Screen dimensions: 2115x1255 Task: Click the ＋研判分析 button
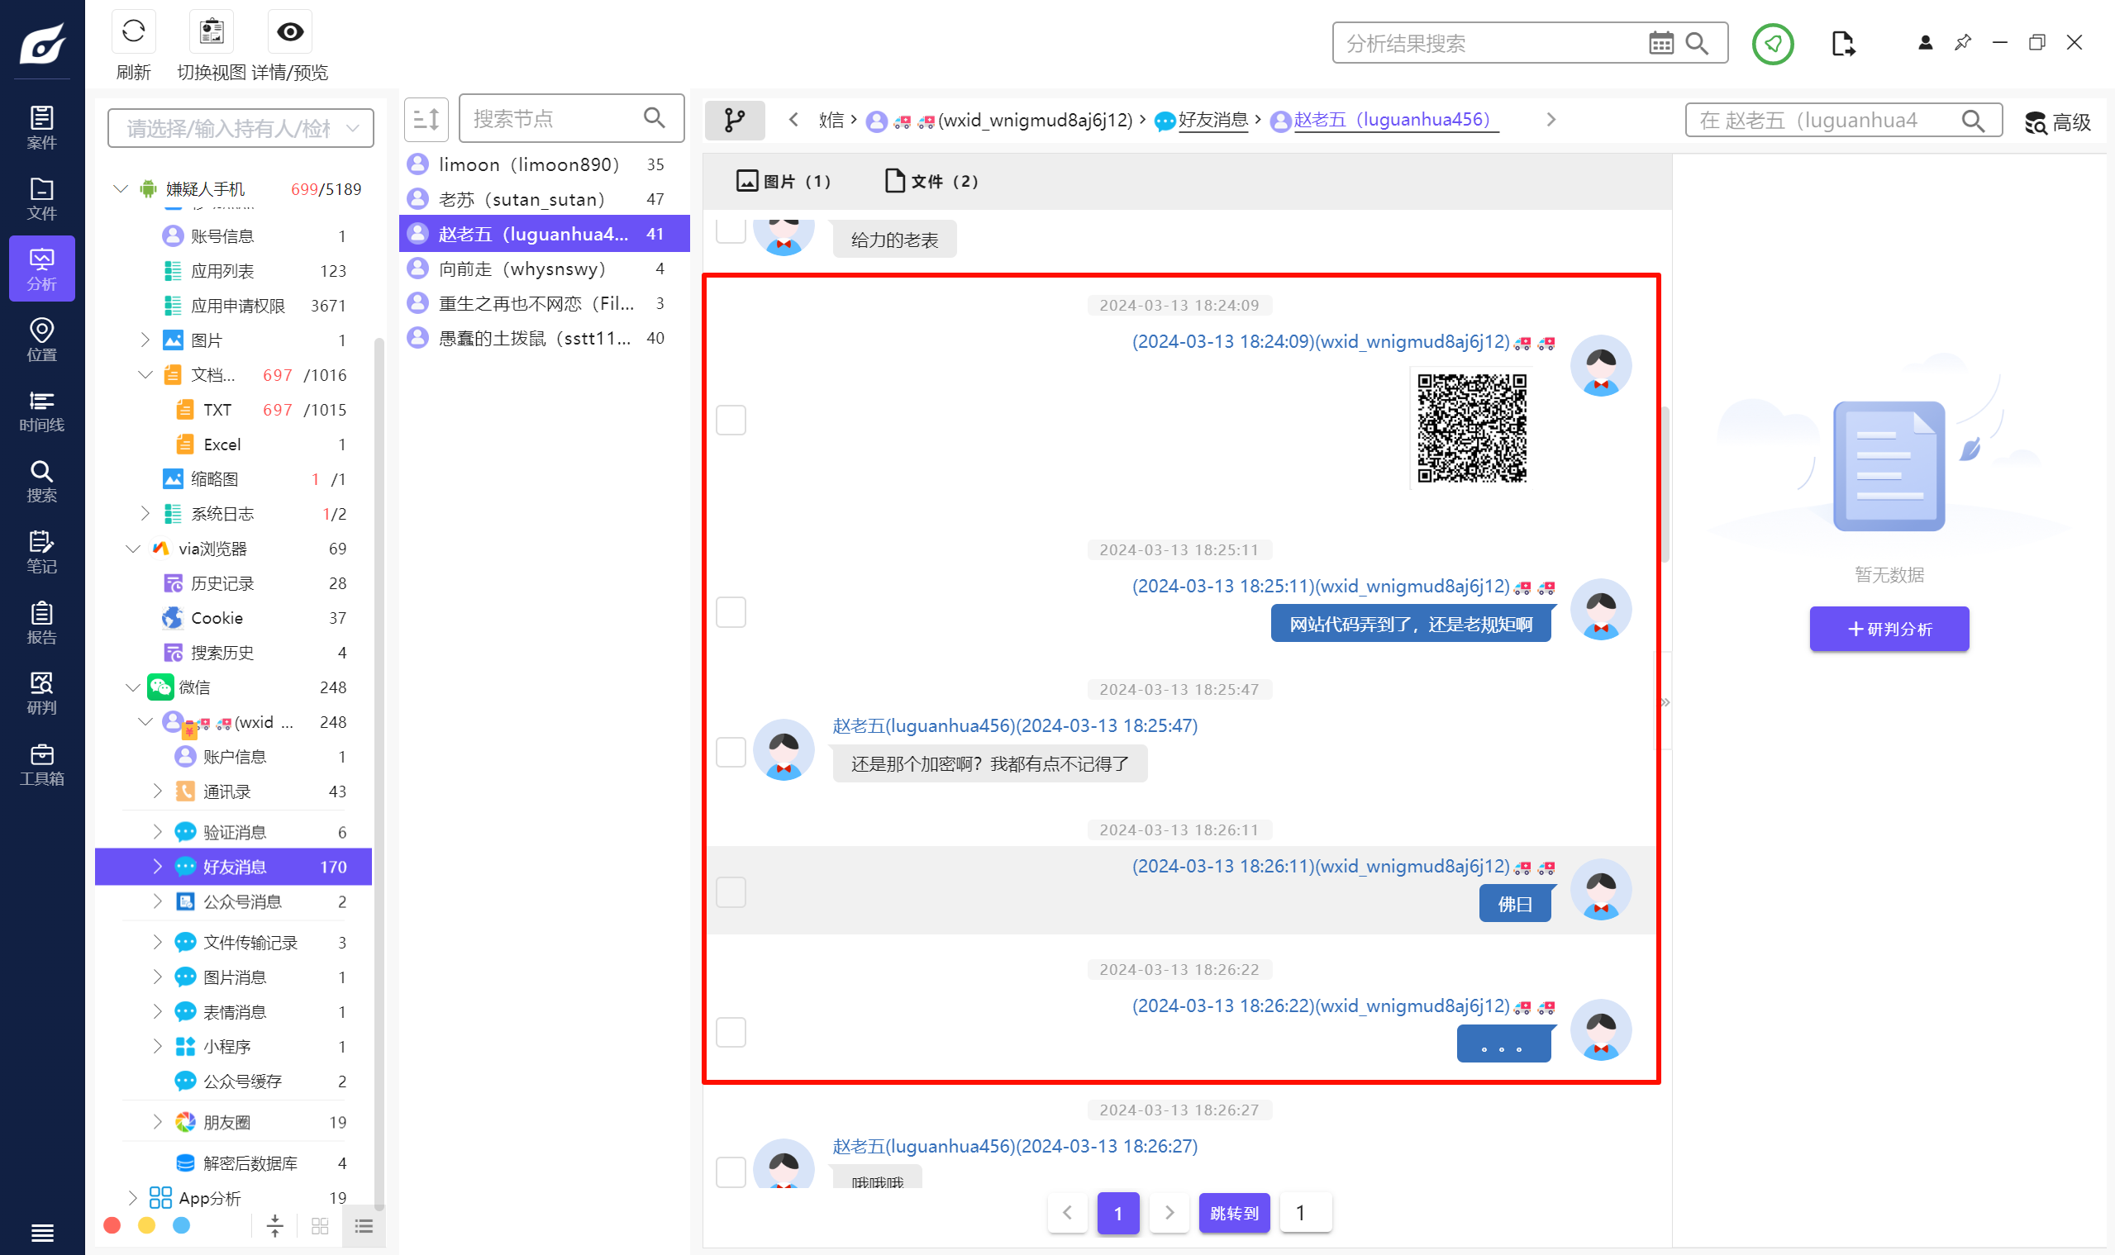(1889, 629)
